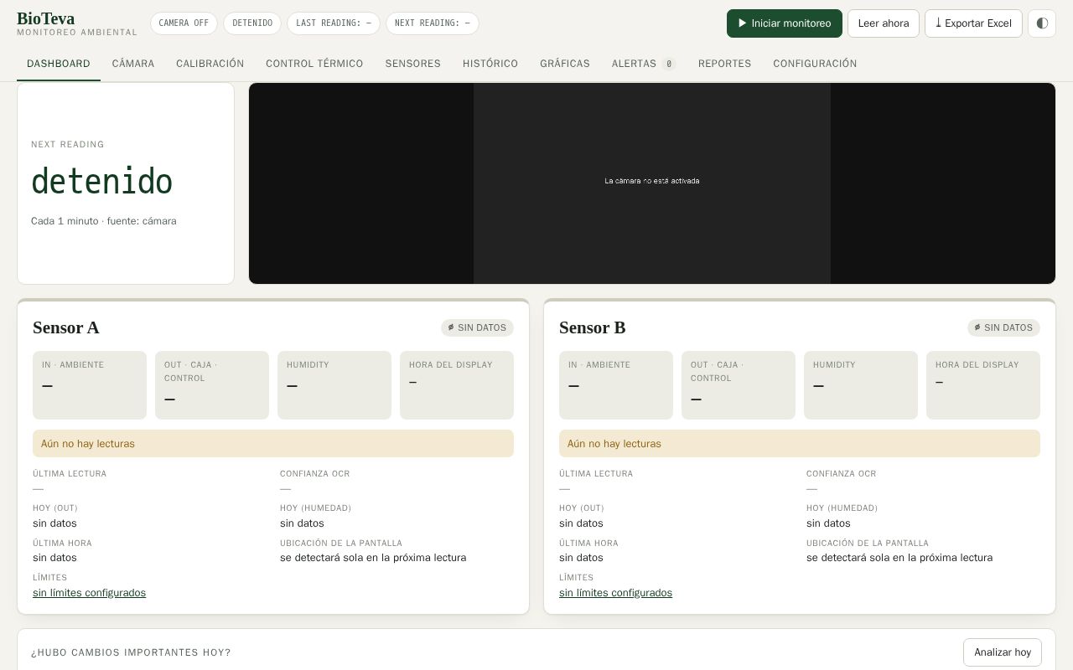1073x670 pixels.
Task: Switch to the Cámara tab
Action: (133, 64)
